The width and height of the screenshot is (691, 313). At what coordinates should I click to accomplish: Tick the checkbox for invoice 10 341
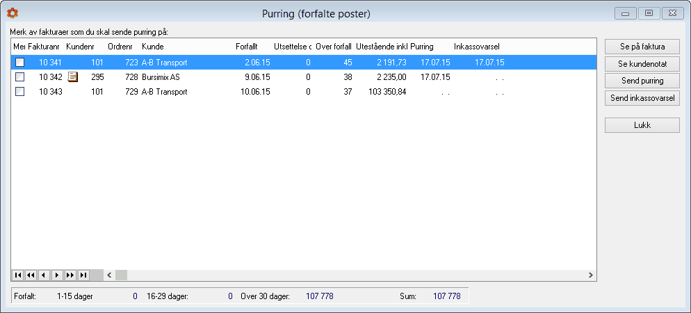[x=20, y=63]
